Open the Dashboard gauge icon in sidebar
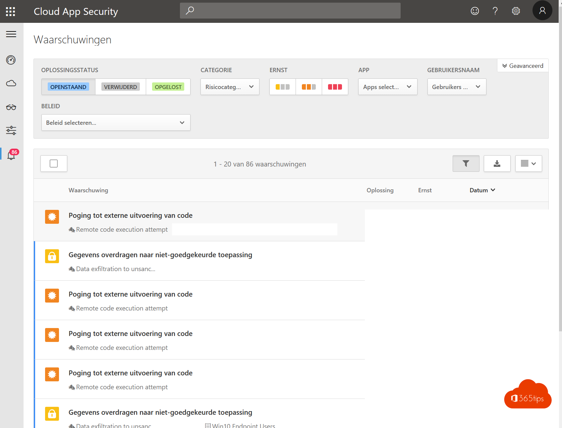This screenshot has width=562, height=428. [11, 60]
